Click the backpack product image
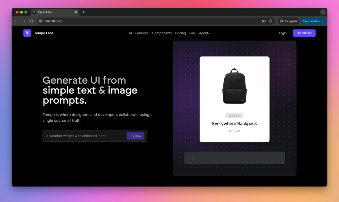339x202 pixels. [x=234, y=86]
